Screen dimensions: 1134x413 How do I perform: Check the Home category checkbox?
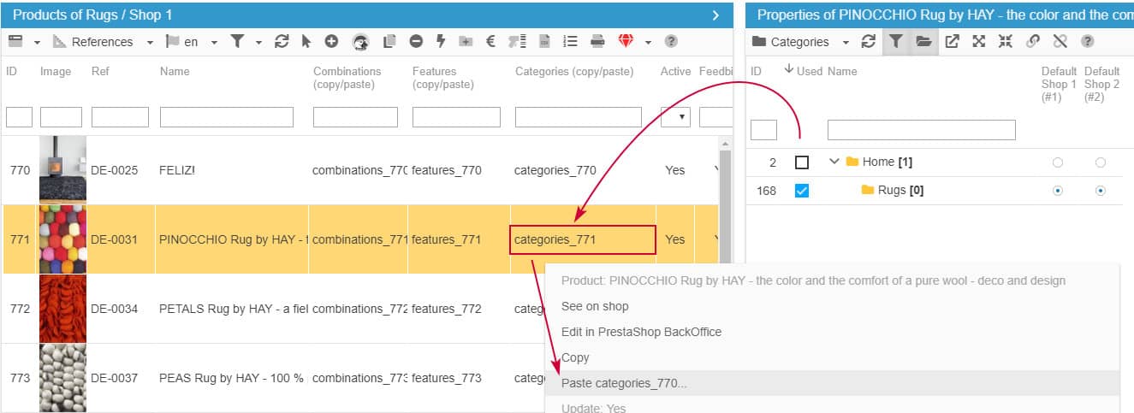pyautogui.click(x=801, y=162)
